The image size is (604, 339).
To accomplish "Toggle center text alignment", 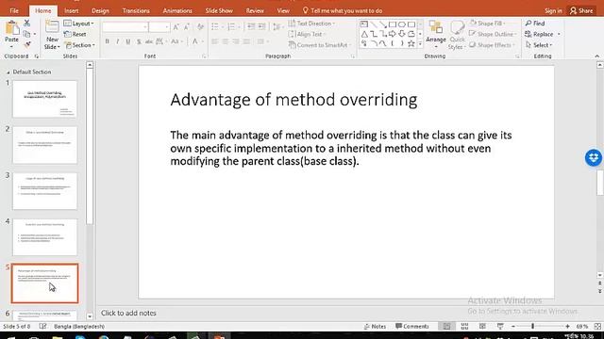I will click(x=226, y=41).
